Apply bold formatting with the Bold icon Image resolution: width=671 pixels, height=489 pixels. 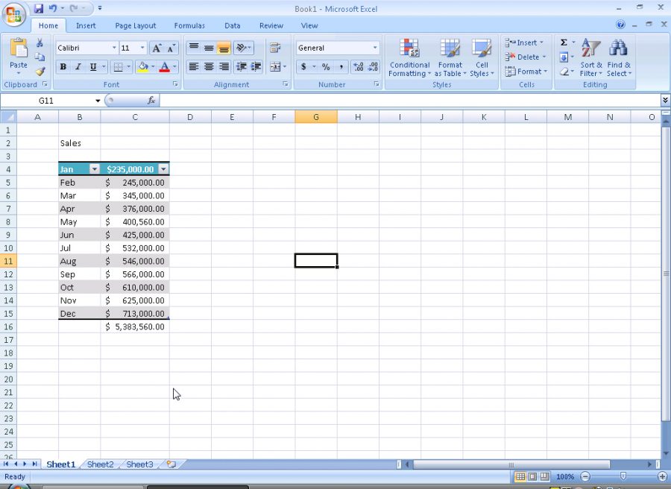point(63,66)
